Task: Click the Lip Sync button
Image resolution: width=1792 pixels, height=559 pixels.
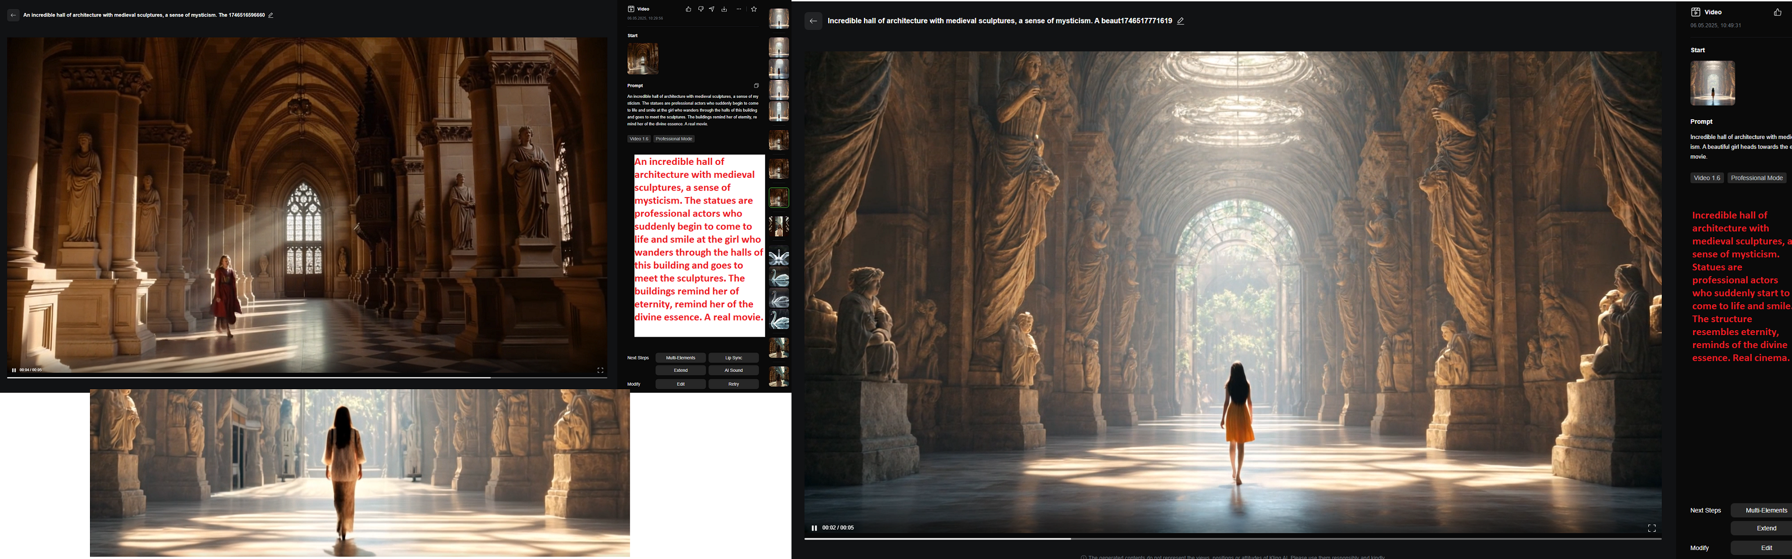Action: tap(733, 357)
